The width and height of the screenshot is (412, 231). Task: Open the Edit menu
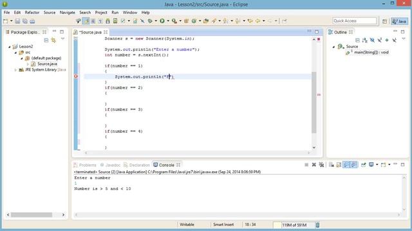(x=17, y=12)
